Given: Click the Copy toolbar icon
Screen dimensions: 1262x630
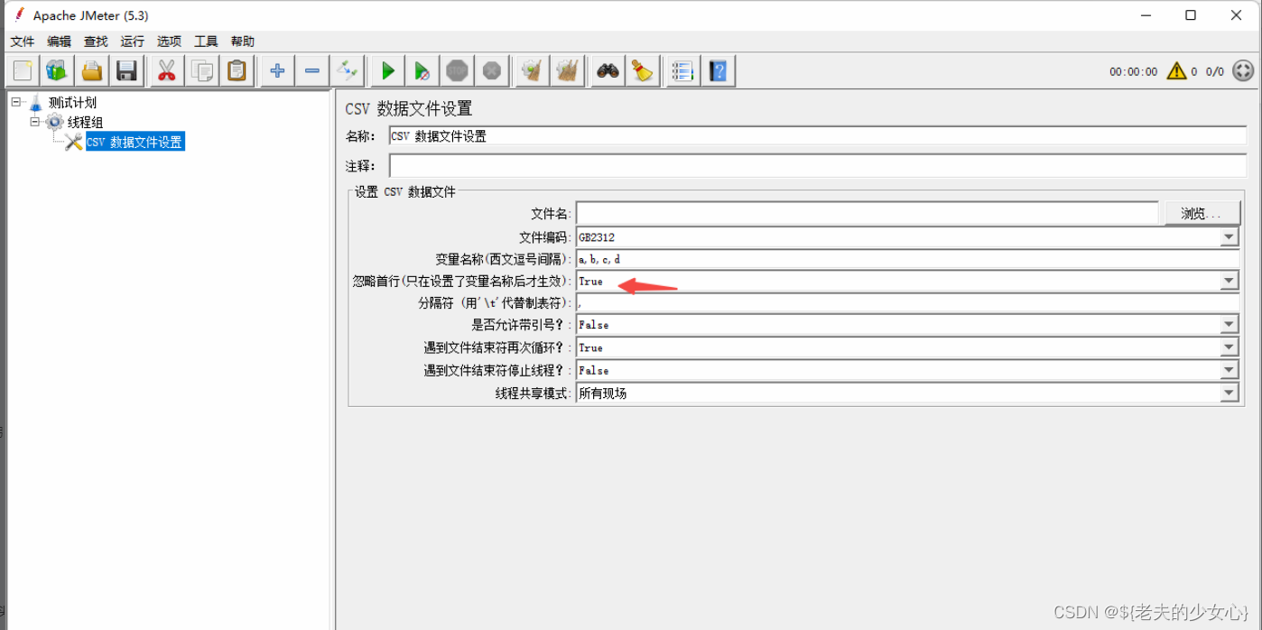Looking at the screenshot, I should (202, 70).
